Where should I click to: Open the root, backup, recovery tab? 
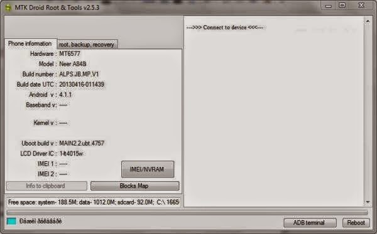click(87, 45)
